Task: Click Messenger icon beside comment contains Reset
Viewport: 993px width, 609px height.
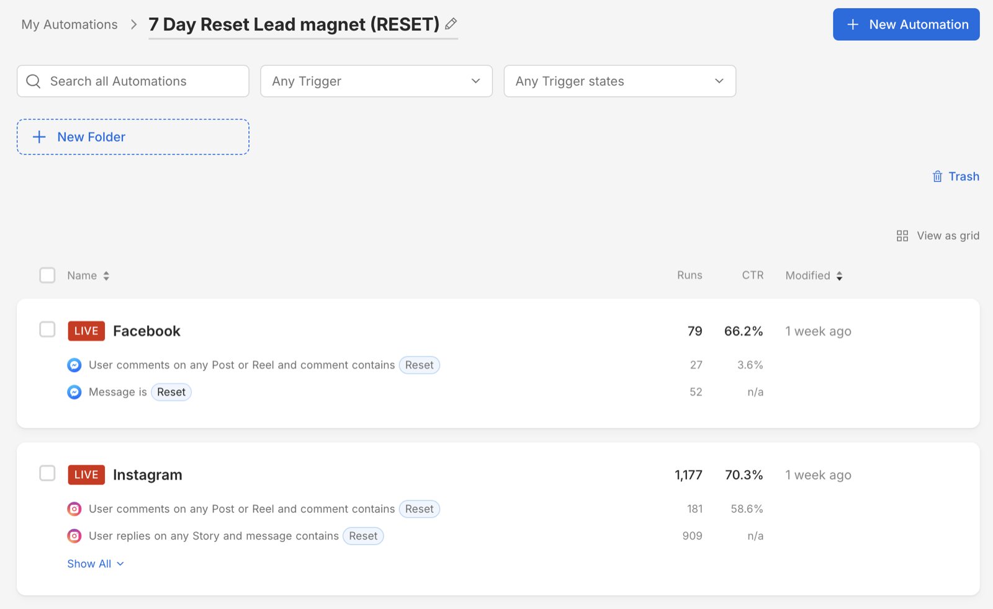Action: (x=74, y=365)
